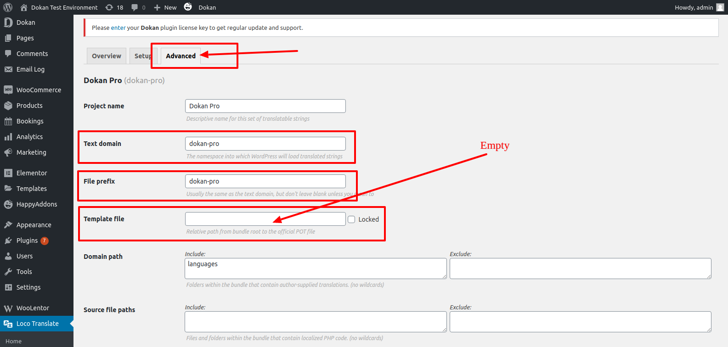Click the admin avatar icon
Viewport: 728px width, 347px height.
coord(720,7)
